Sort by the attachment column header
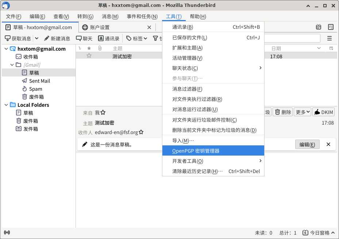The height and width of the screenshot is (239, 339). (100, 48)
